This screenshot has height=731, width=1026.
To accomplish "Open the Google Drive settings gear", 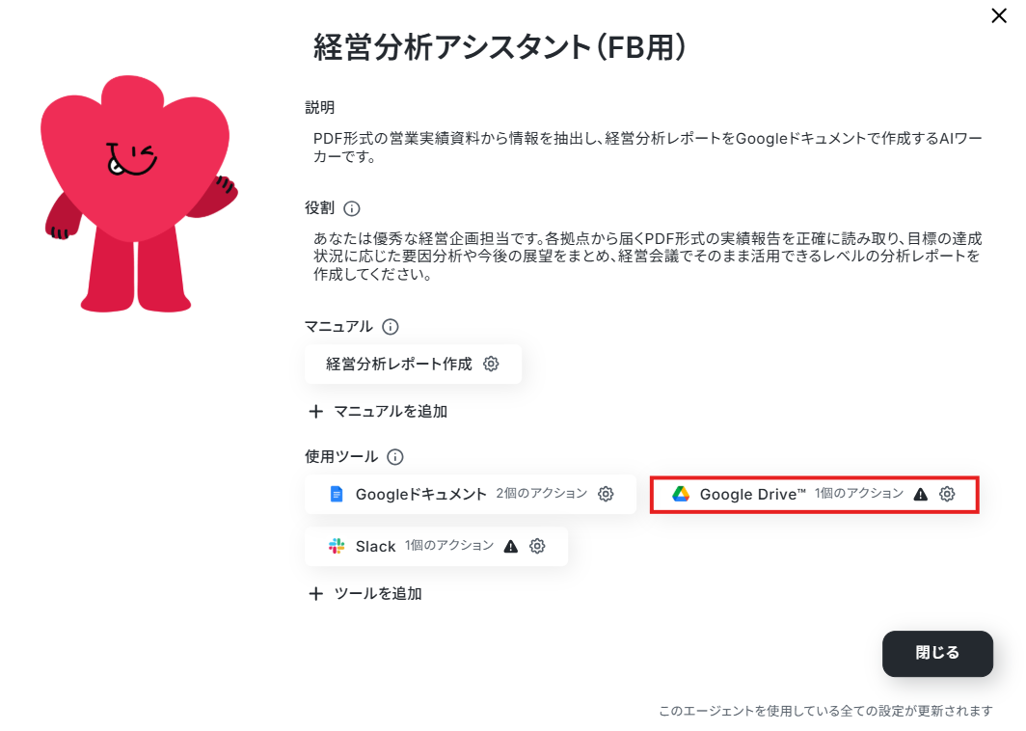I will (947, 494).
